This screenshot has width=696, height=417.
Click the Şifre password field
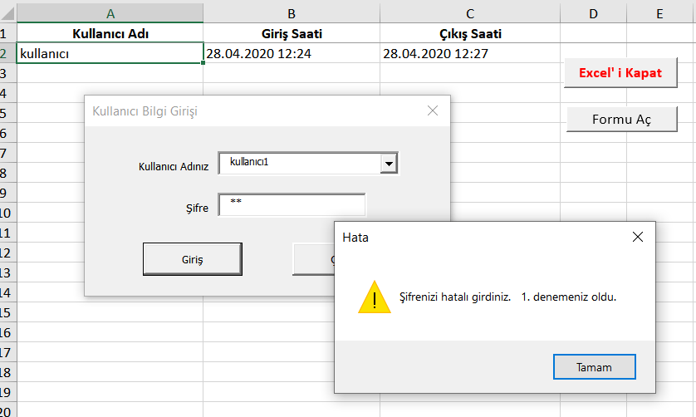point(292,205)
